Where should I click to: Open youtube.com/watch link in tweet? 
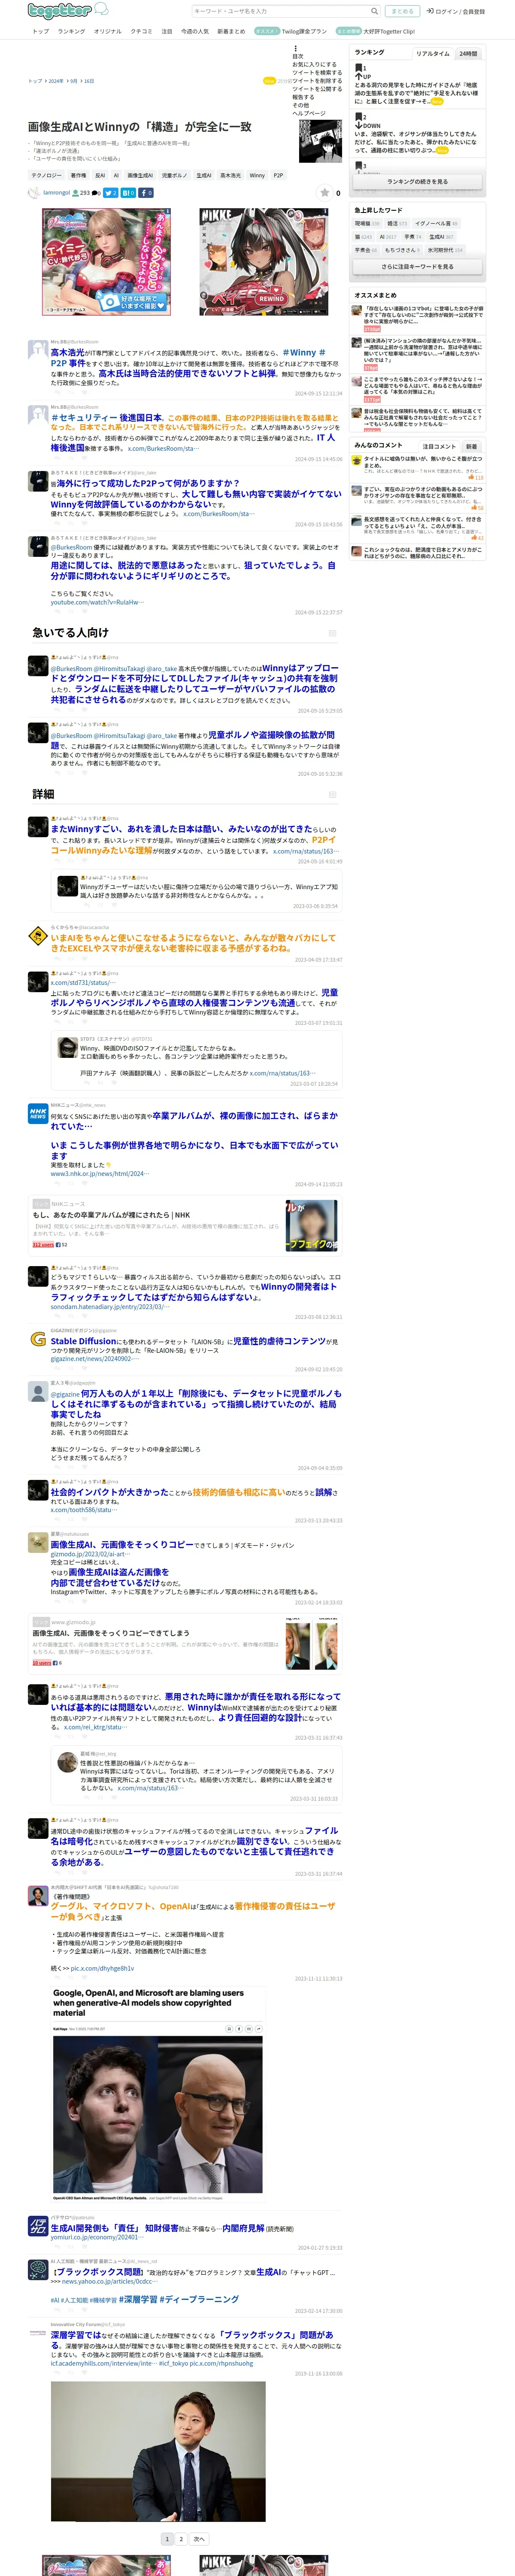point(97,602)
